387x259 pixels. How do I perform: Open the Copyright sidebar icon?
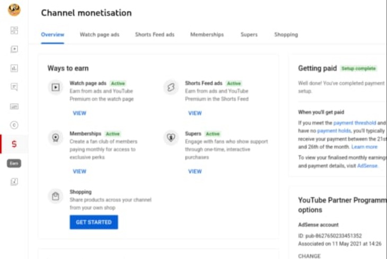[x=14, y=125]
